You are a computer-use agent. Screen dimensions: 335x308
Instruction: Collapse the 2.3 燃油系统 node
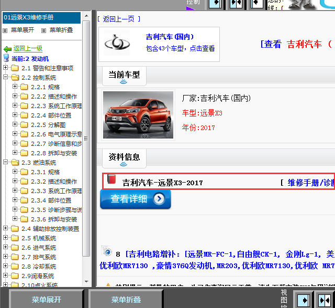[x=6, y=162]
